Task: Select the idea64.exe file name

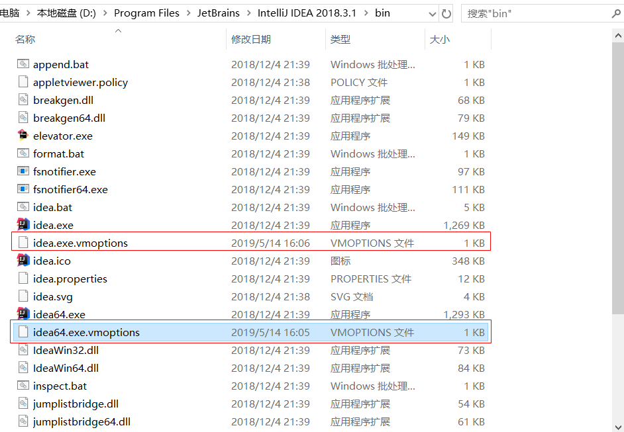Action: tap(60, 315)
